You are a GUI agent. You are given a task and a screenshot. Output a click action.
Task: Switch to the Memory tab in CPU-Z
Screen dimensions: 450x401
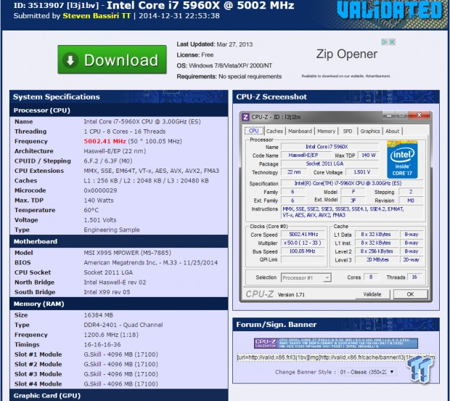click(x=326, y=131)
